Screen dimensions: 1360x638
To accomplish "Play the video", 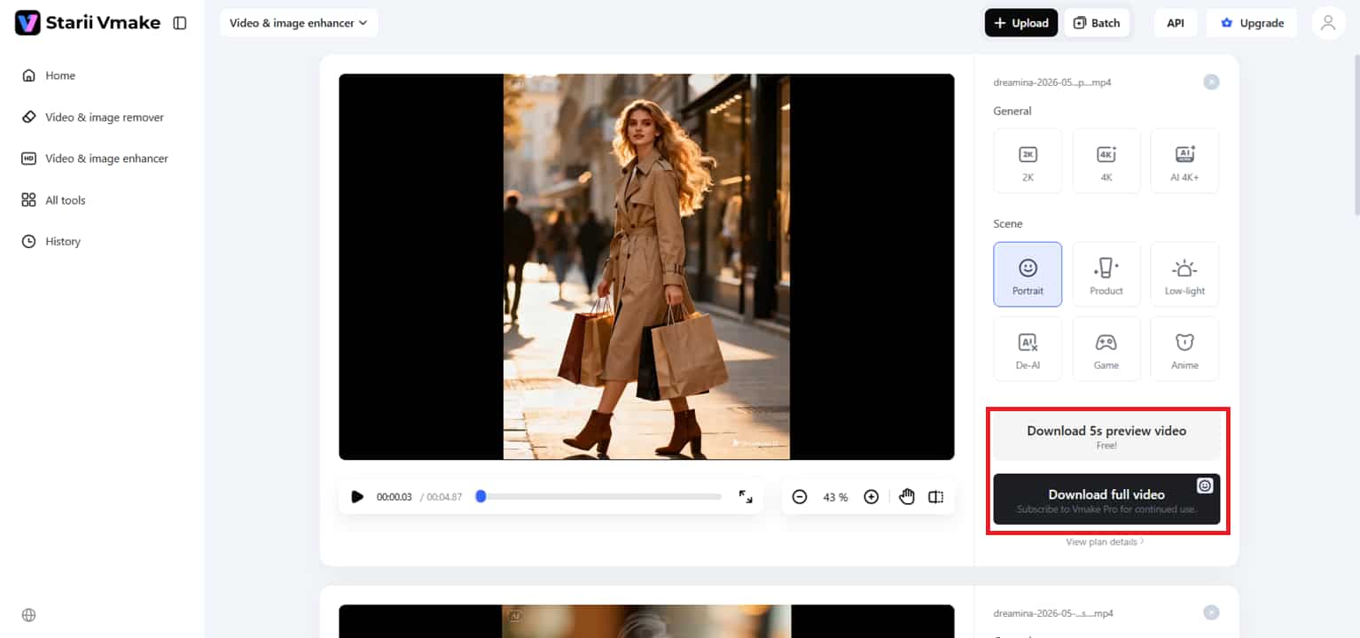I will pyautogui.click(x=357, y=497).
